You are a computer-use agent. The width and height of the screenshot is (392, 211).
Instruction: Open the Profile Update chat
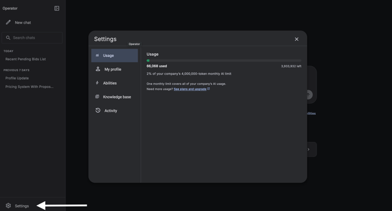point(17,78)
